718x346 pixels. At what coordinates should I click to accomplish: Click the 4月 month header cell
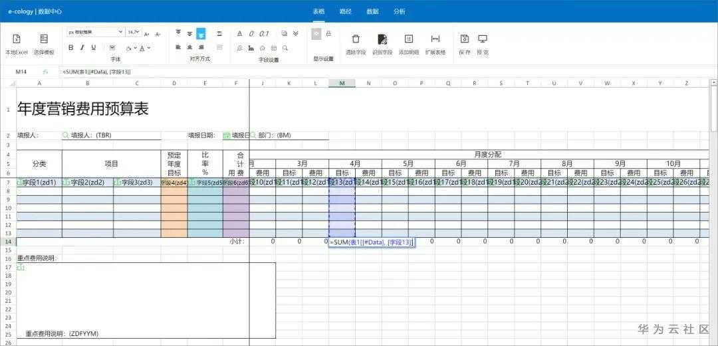pyautogui.click(x=355, y=164)
